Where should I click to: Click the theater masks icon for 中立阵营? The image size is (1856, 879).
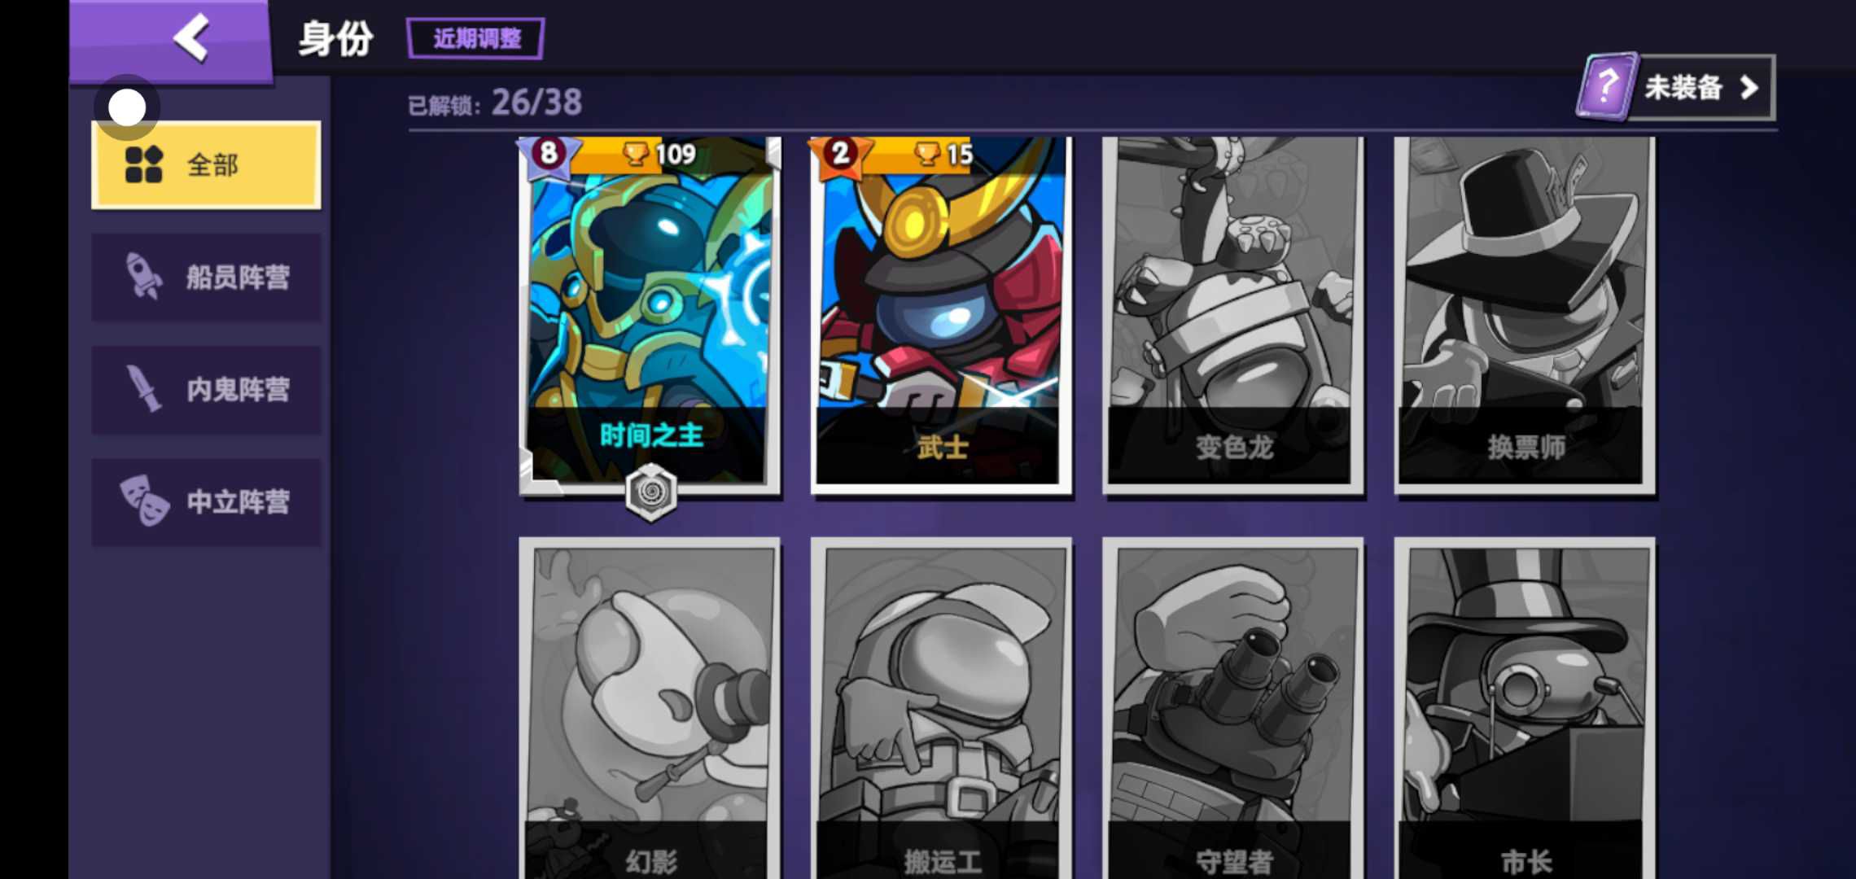pos(144,500)
